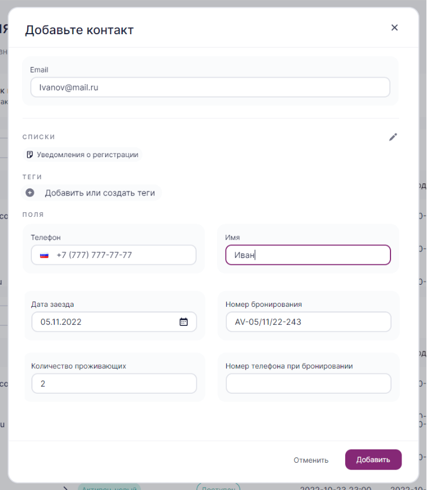Click the Отменить button
The height and width of the screenshot is (490, 427).
(x=311, y=460)
